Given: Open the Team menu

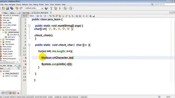Looking at the screenshot, I should [47, 4].
